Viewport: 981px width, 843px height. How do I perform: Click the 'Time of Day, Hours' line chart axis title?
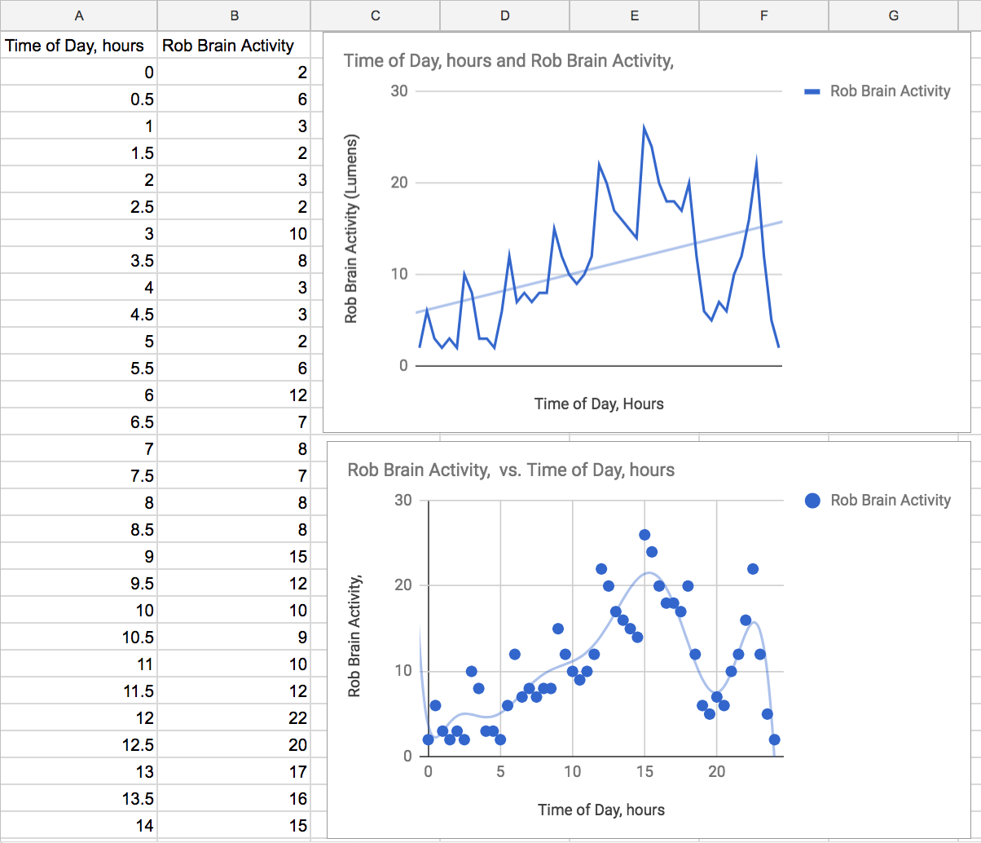coord(599,404)
